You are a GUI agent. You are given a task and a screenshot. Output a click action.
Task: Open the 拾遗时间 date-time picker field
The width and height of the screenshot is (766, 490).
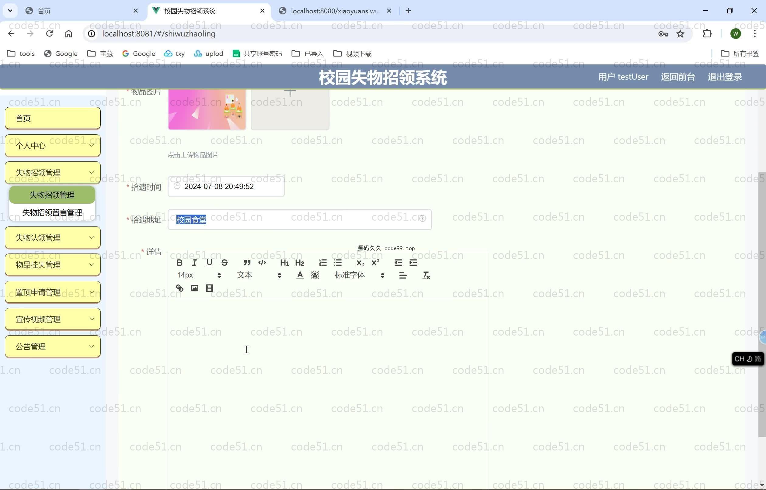tap(226, 186)
